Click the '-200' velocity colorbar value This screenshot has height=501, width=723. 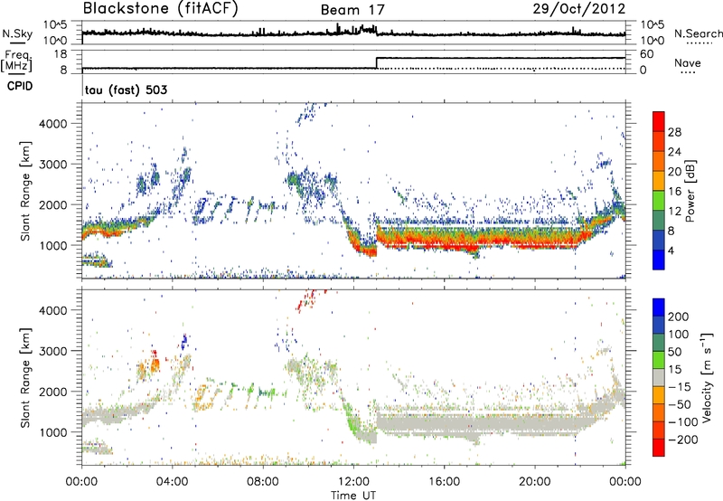(x=683, y=440)
